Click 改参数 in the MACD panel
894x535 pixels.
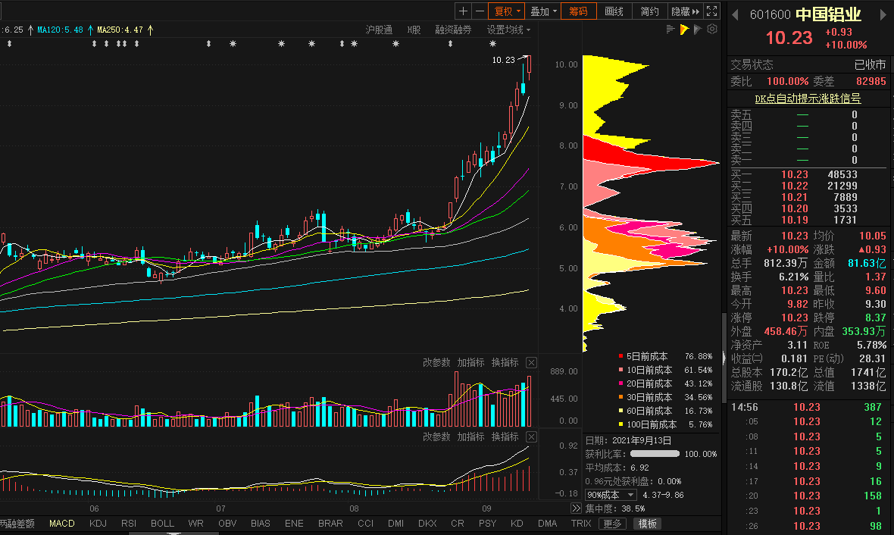[x=436, y=437]
